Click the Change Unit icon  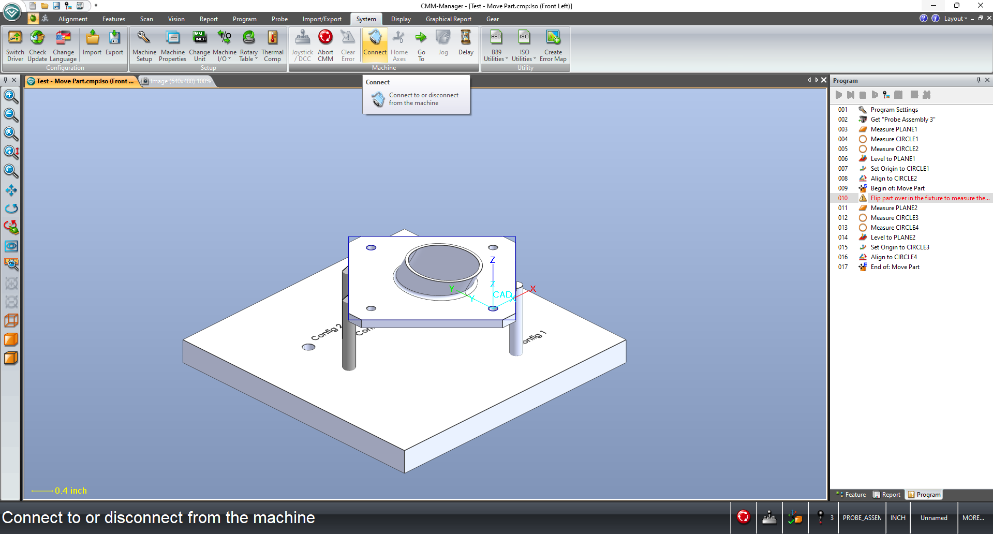point(199,46)
